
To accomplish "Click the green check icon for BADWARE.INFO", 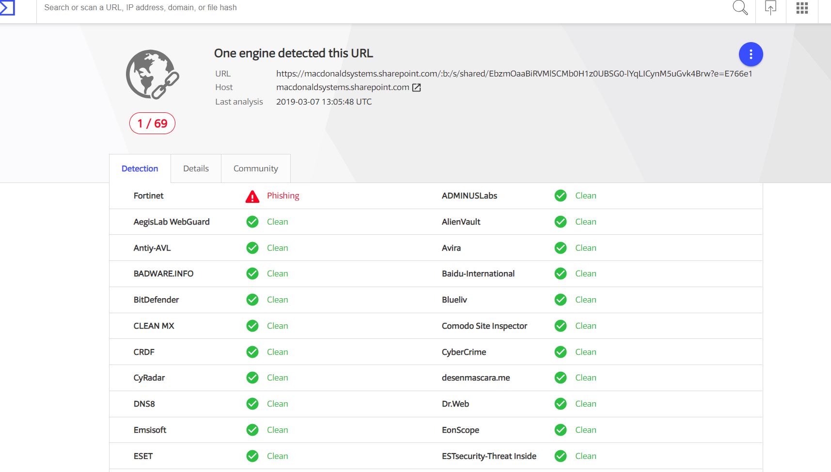I will point(252,274).
